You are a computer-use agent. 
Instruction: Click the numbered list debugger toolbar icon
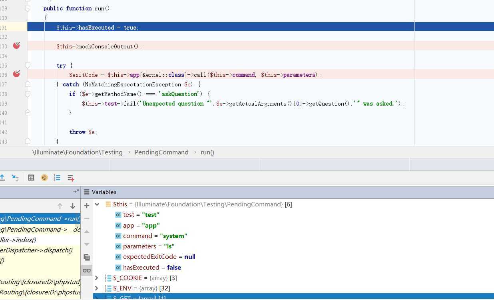(57, 178)
